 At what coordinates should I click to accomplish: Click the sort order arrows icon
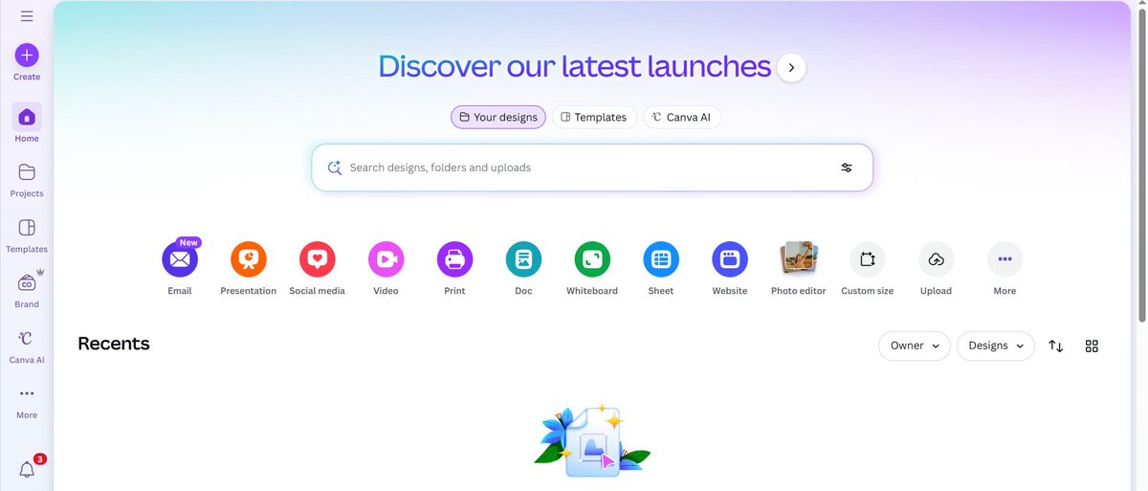click(1056, 346)
